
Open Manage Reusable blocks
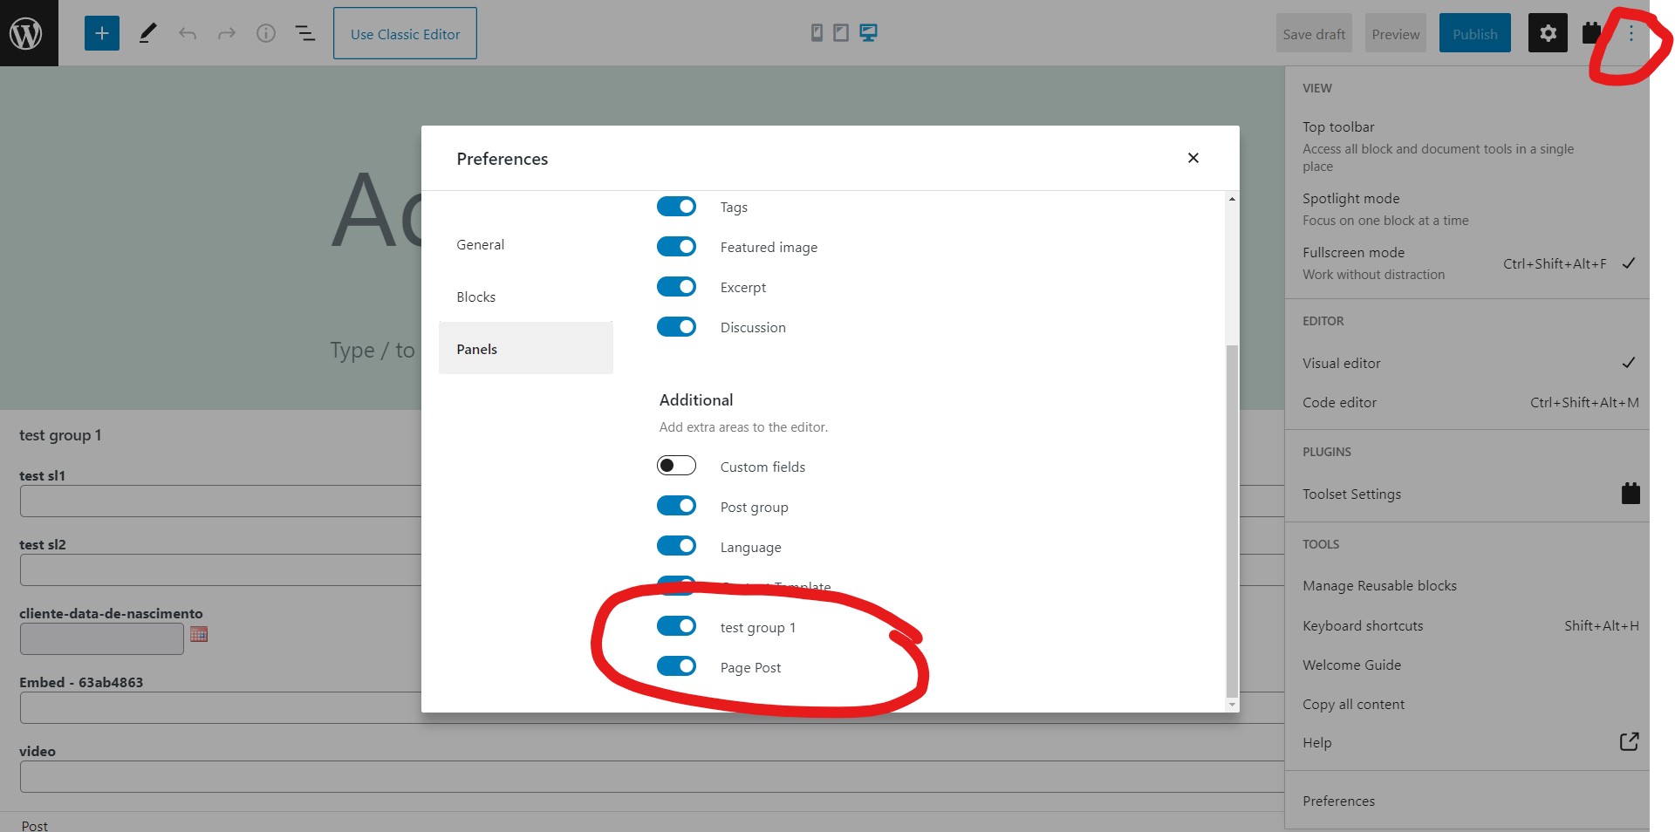click(1467, 585)
